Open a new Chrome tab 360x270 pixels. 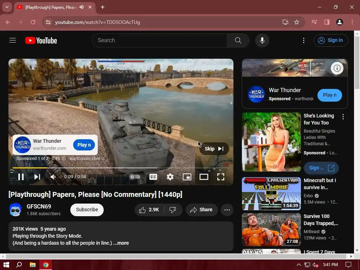coord(103,7)
